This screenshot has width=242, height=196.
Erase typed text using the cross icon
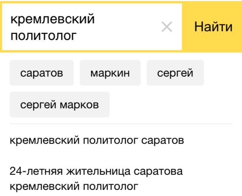[x=167, y=27]
